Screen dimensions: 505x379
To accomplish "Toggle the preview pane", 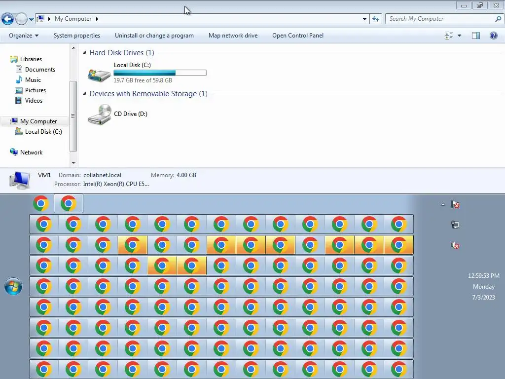I will (476, 36).
